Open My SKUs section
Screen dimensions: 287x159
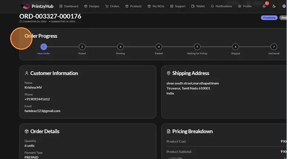[x=156, y=6]
